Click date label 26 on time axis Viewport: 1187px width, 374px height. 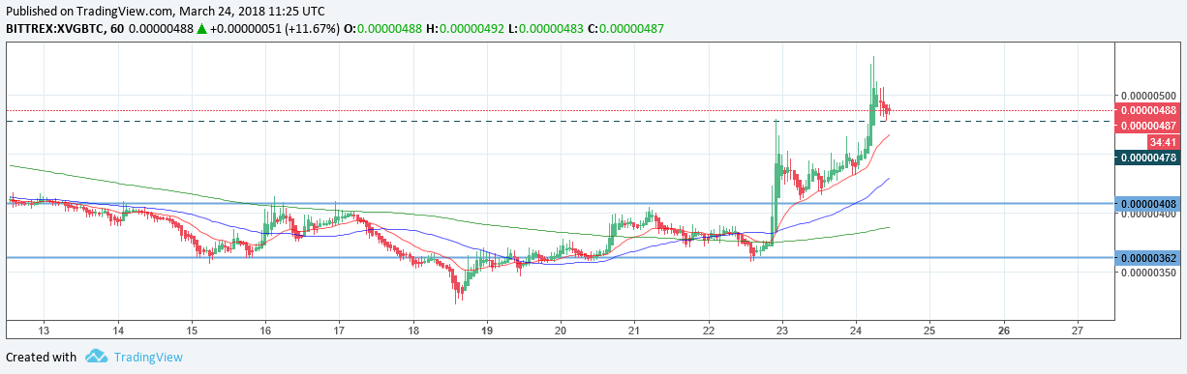click(x=1003, y=330)
